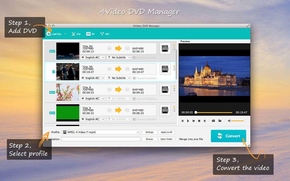Select the Title_9 green thumbnail

pyautogui.click(x=68, y=113)
